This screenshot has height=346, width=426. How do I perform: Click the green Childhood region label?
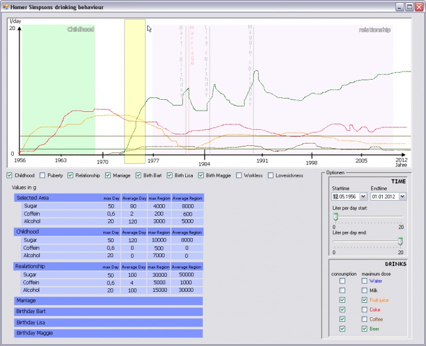tap(81, 29)
